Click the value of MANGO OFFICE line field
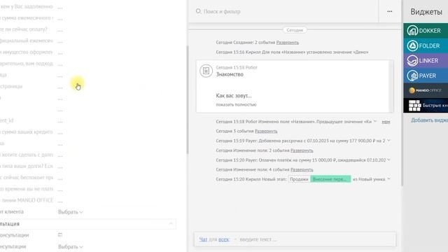 60,201
